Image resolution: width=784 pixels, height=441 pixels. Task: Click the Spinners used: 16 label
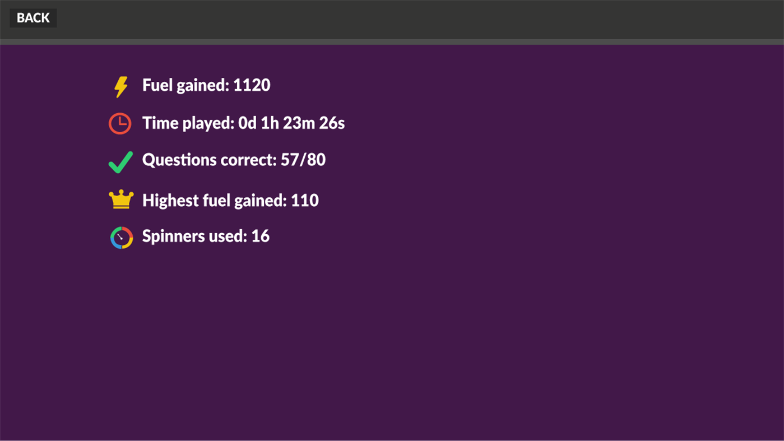tap(206, 236)
